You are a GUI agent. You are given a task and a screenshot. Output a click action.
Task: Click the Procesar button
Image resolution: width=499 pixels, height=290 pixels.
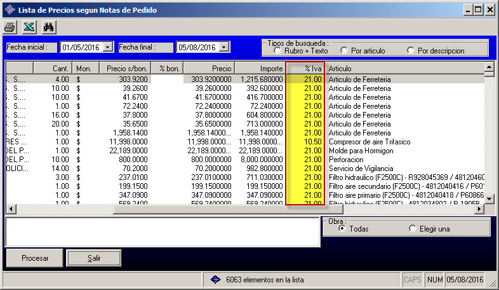click(35, 258)
